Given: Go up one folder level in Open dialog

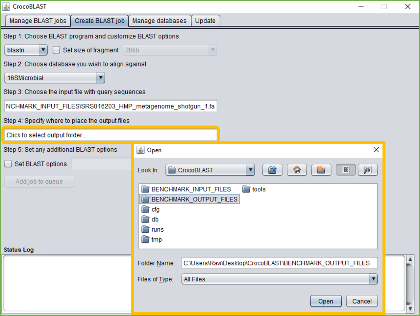Looking at the screenshot, I should pos(272,170).
